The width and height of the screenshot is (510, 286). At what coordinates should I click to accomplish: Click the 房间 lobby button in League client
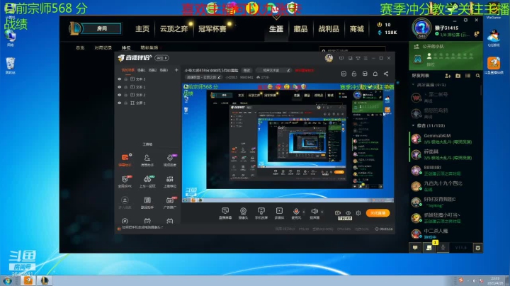(x=101, y=28)
